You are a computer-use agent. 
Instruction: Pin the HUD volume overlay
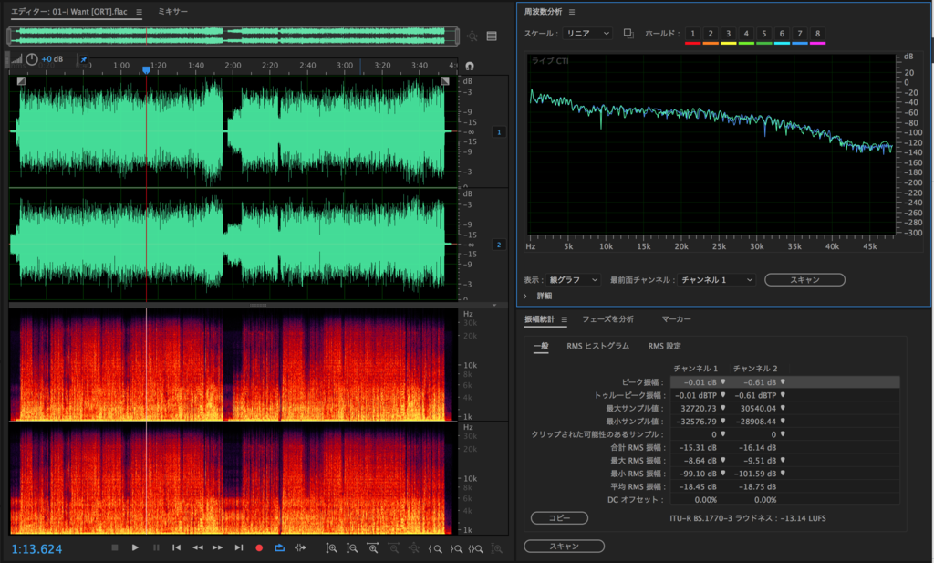83,59
